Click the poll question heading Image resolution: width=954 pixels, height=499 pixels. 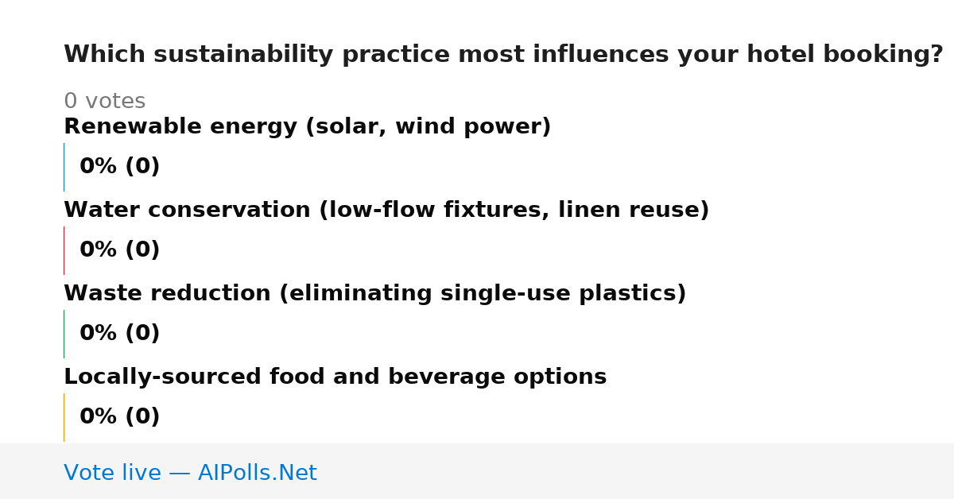click(x=503, y=55)
